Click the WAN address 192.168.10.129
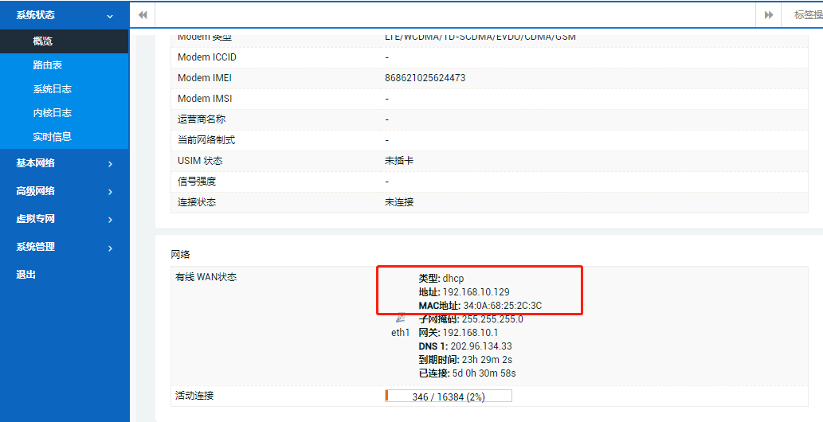823x422 pixels. [476, 292]
